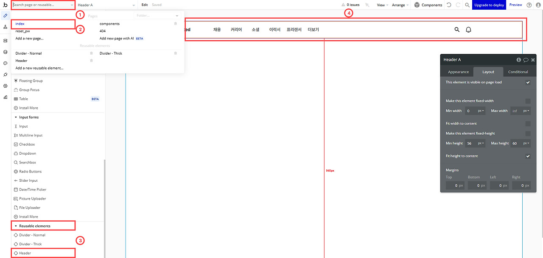Image resolution: width=543 pixels, height=258 pixels.
Task: Open the View menu dropdown
Action: tap(382, 5)
